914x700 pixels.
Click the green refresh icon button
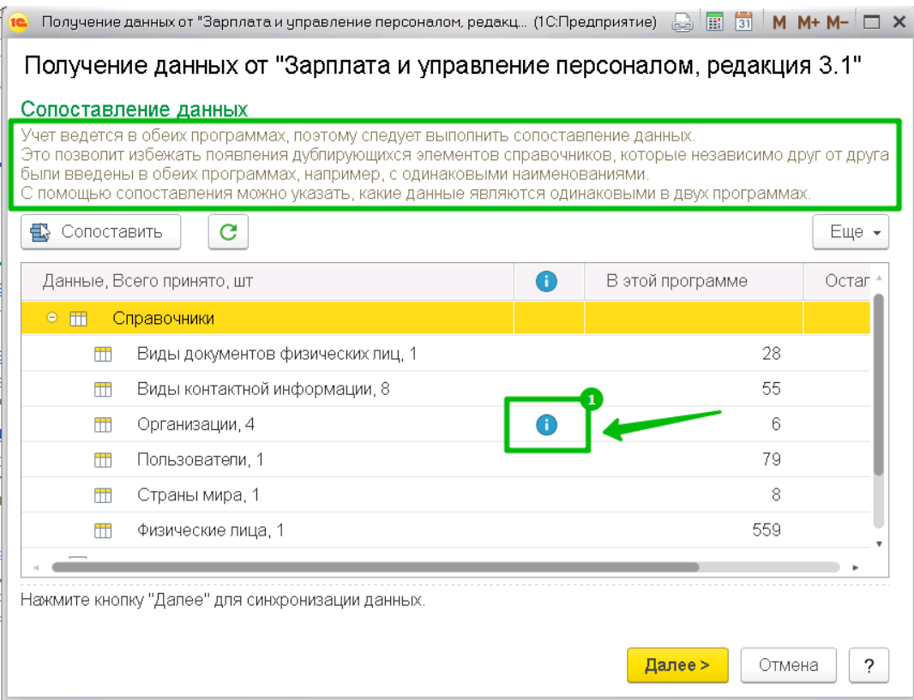click(x=228, y=232)
